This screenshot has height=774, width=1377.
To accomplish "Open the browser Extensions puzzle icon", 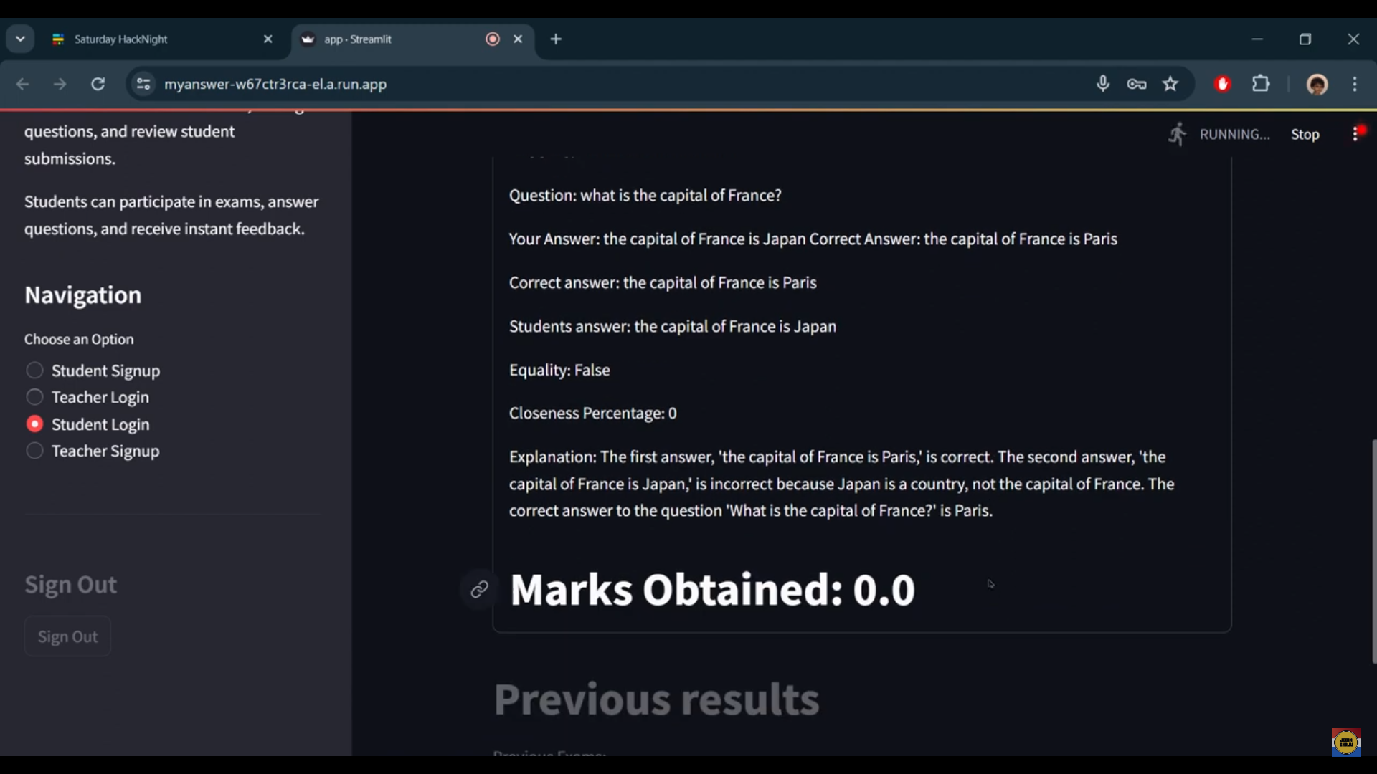I will (1261, 84).
